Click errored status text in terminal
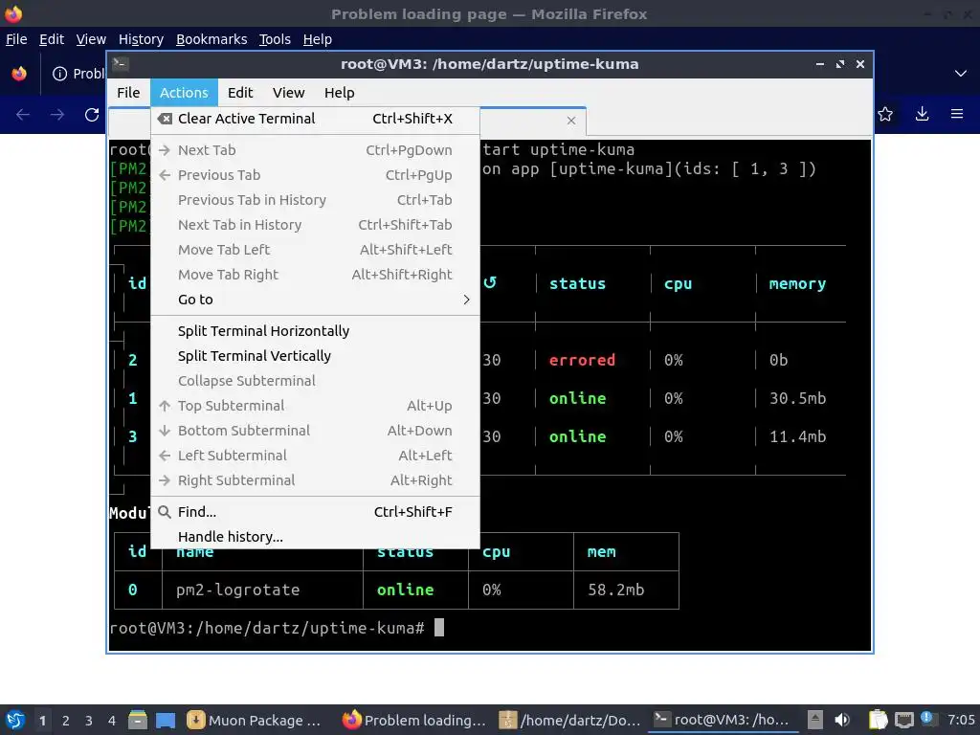The height and width of the screenshot is (735, 980). tap(582, 360)
